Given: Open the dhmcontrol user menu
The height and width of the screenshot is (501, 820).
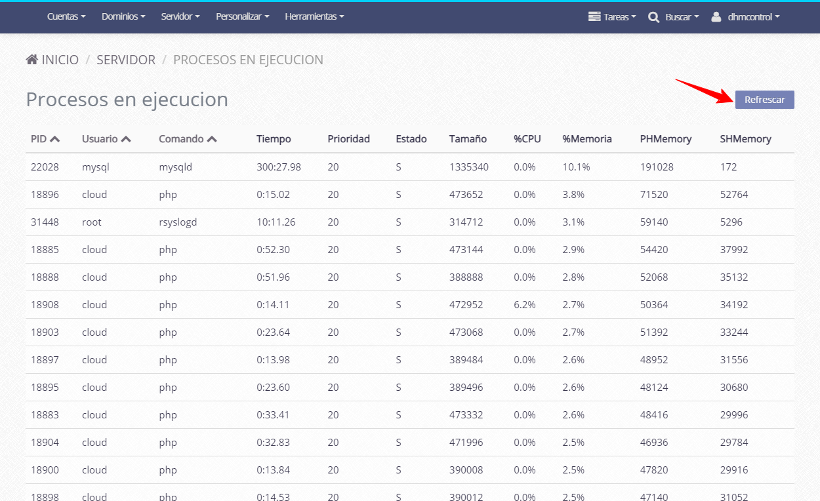Looking at the screenshot, I should [x=746, y=17].
